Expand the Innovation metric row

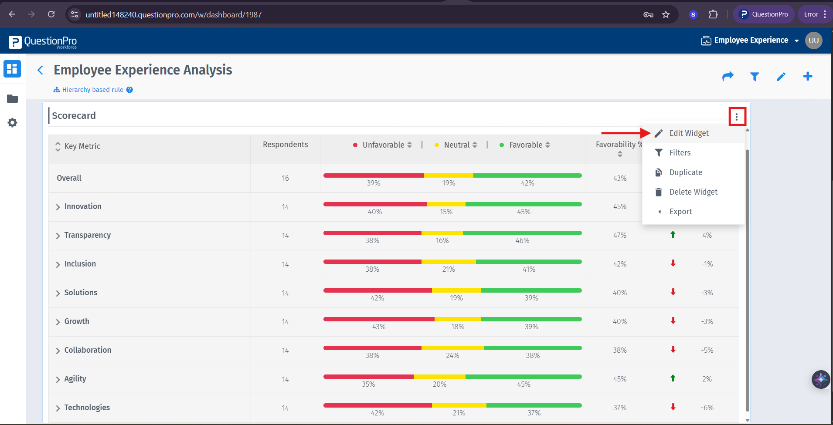(x=58, y=207)
